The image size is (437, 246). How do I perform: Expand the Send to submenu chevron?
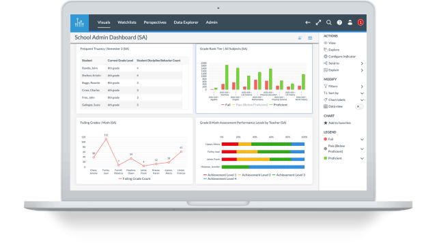[362, 63]
